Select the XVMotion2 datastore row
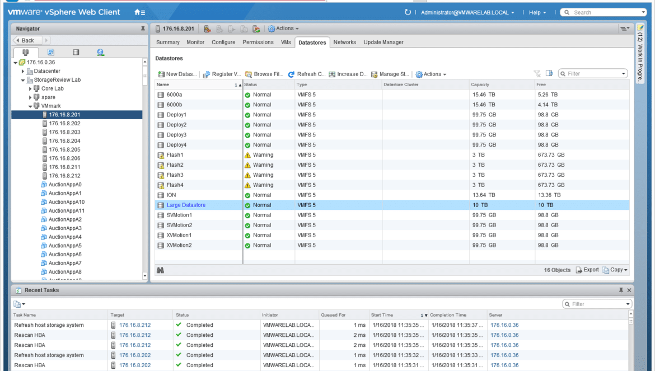 pyautogui.click(x=392, y=245)
